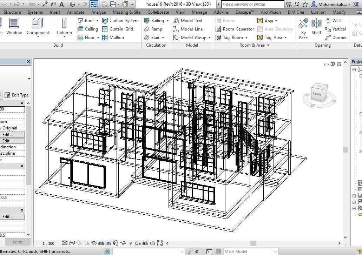This screenshot has height=255, width=362.
Task: Choose the Curtain System tool
Action: 120,21
